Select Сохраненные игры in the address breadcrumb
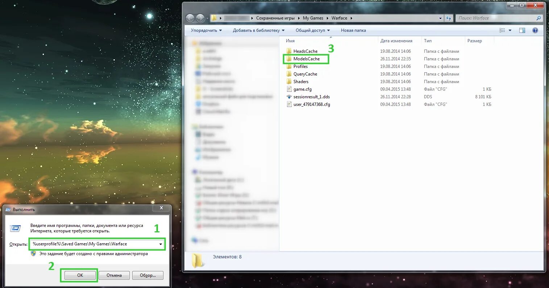Image resolution: width=549 pixels, height=288 pixels. 275,18
